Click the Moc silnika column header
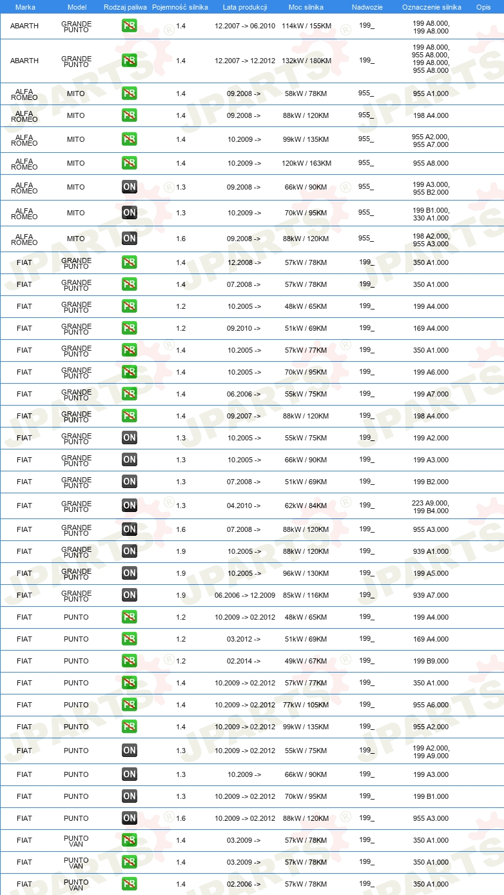 pyautogui.click(x=307, y=7)
